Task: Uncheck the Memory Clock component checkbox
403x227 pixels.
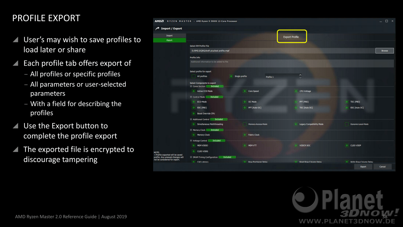Action: [194, 135]
